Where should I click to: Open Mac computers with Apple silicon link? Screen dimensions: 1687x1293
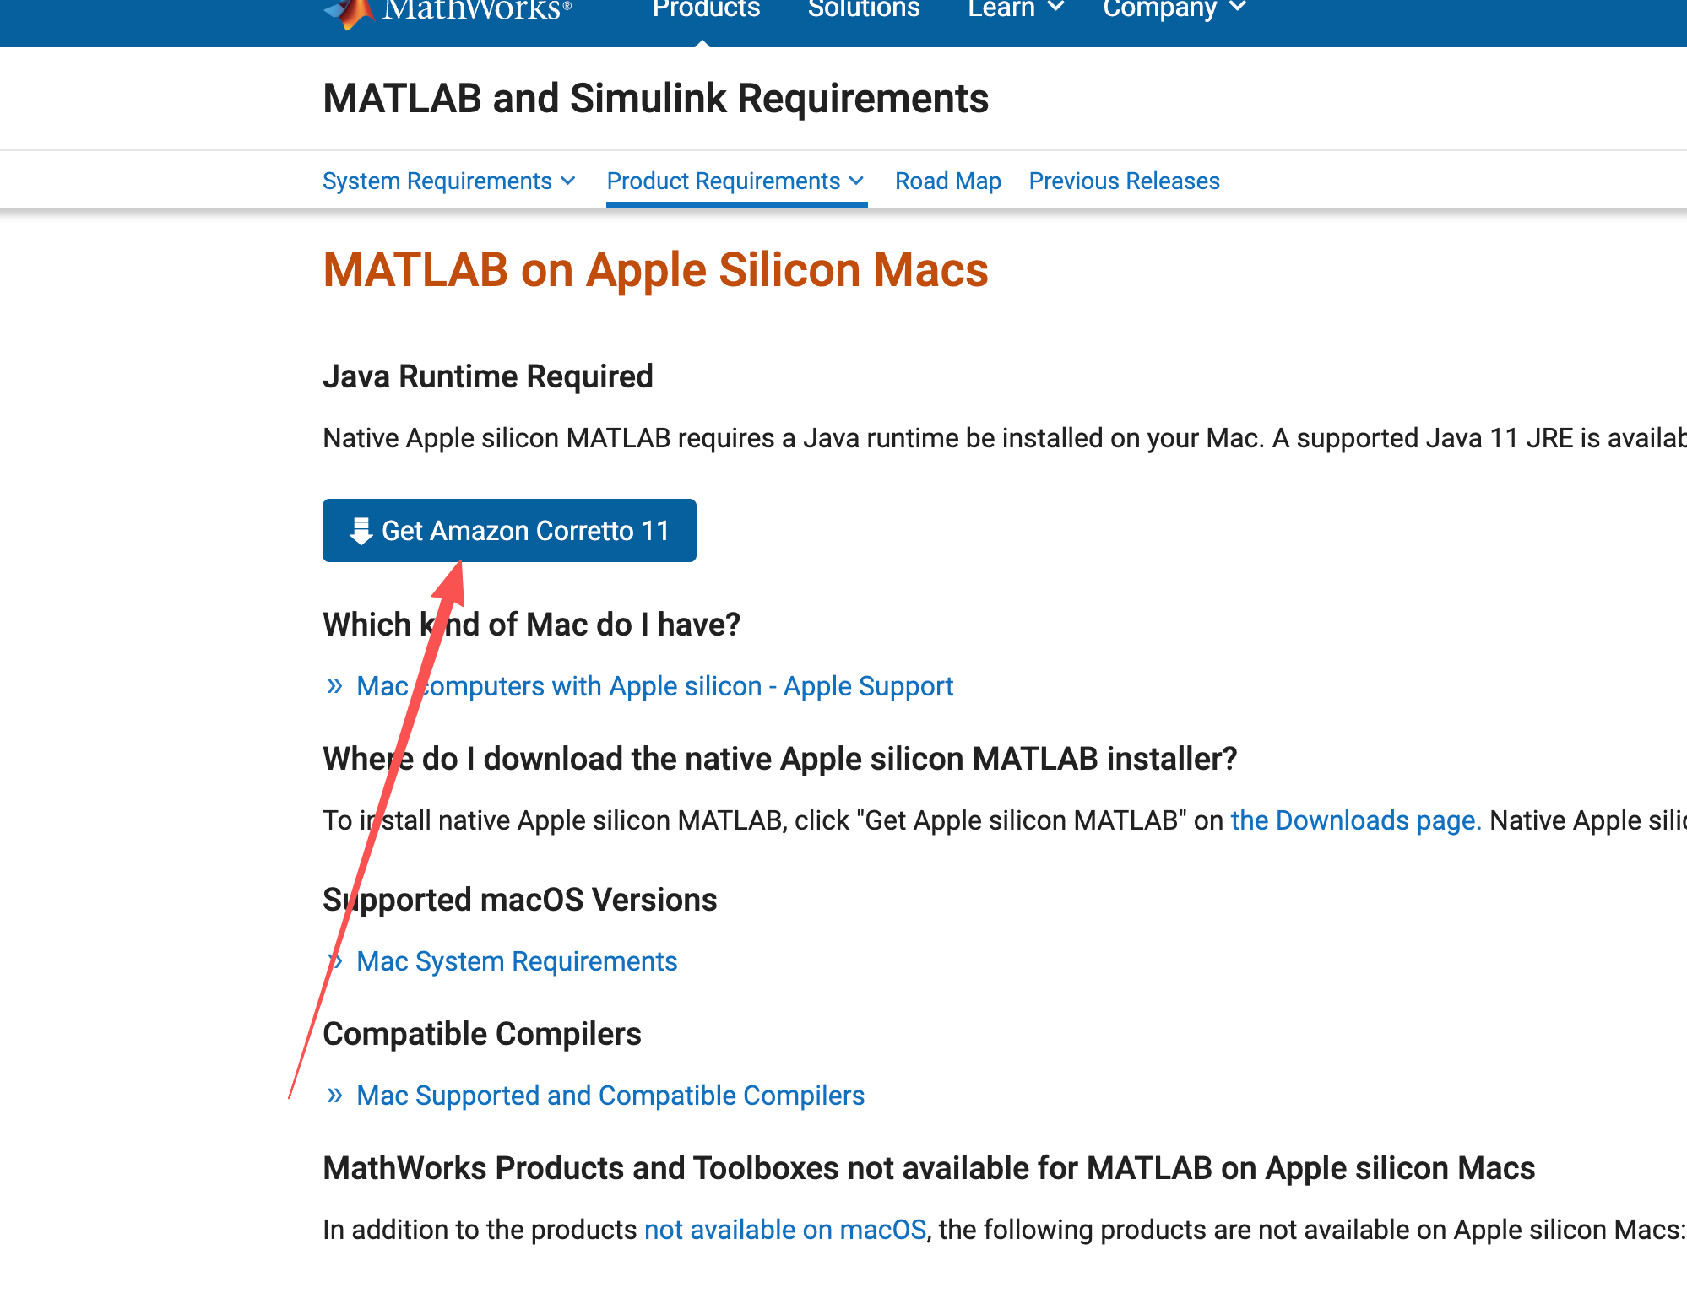pos(654,686)
